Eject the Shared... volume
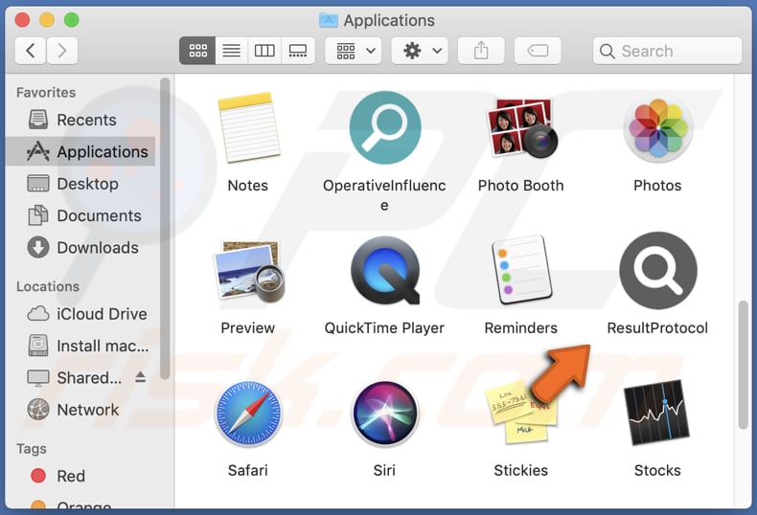Screen dimensions: 757x515 tap(141, 376)
